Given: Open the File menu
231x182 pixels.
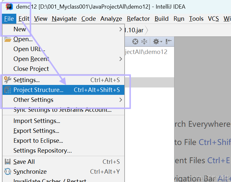Looking at the screenshot, I should 9,19.
